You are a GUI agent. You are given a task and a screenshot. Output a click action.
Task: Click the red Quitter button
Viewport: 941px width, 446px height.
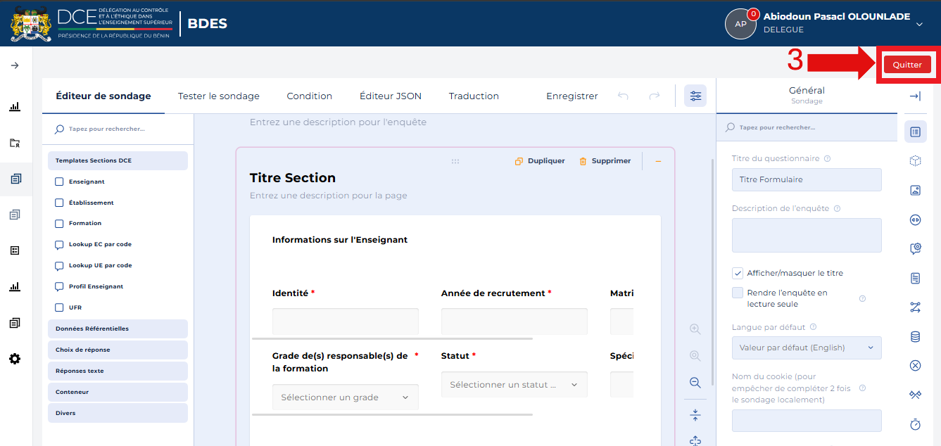point(907,64)
